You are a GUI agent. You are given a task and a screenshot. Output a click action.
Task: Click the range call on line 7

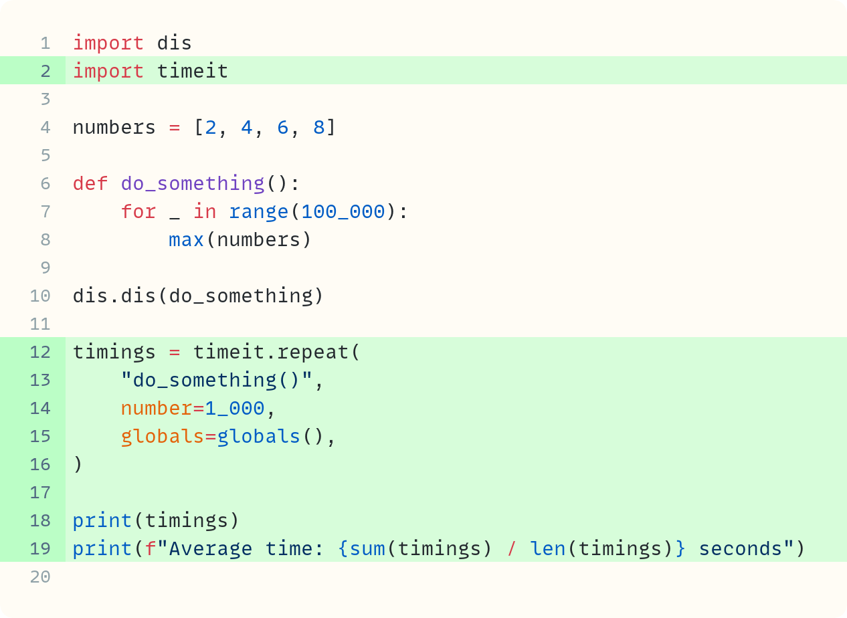click(x=260, y=211)
